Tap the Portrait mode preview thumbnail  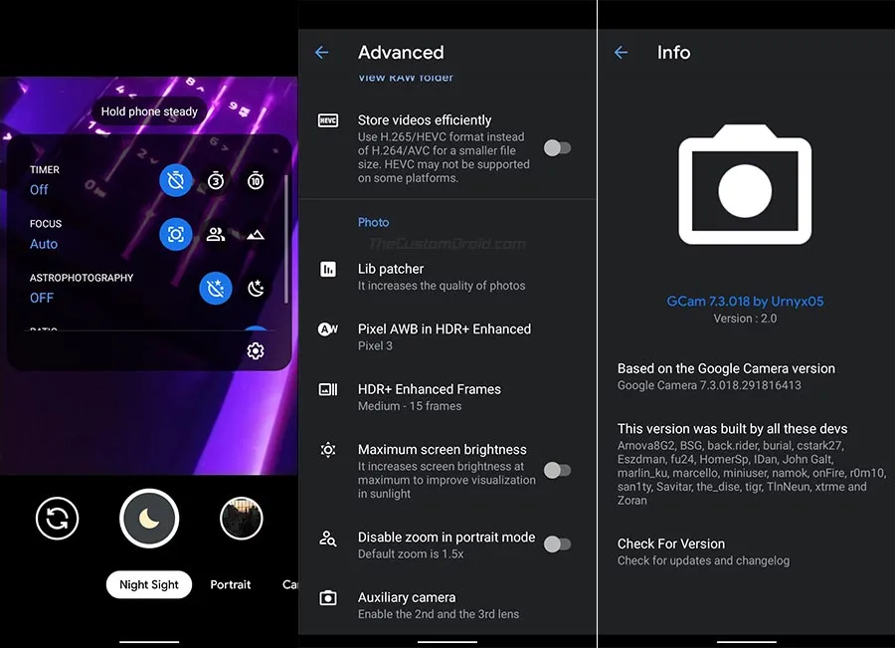tap(241, 519)
